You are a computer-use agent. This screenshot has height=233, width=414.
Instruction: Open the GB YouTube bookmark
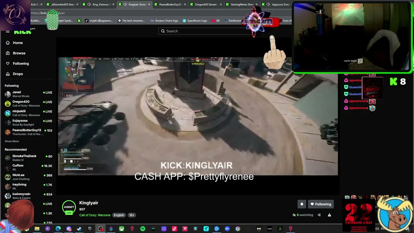click(x=216, y=21)
